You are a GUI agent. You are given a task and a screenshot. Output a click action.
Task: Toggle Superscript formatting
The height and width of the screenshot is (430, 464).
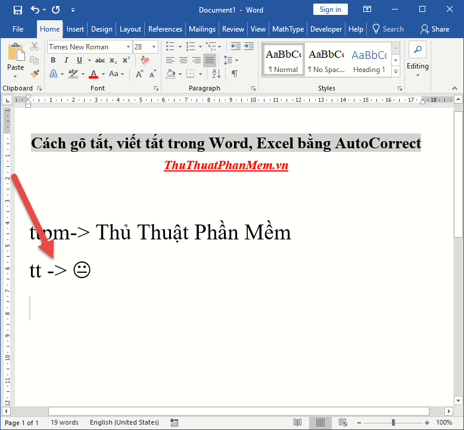126,60
